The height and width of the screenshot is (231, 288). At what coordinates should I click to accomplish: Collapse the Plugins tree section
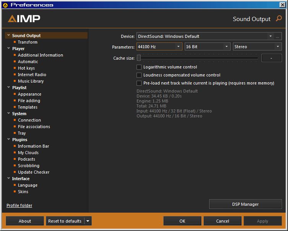pos(8,139)
